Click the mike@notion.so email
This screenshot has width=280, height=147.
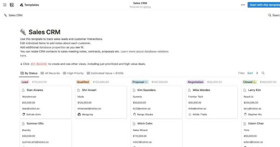(x=197, y=108)
